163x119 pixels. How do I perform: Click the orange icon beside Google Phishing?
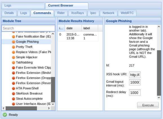(x=14, y=42)
